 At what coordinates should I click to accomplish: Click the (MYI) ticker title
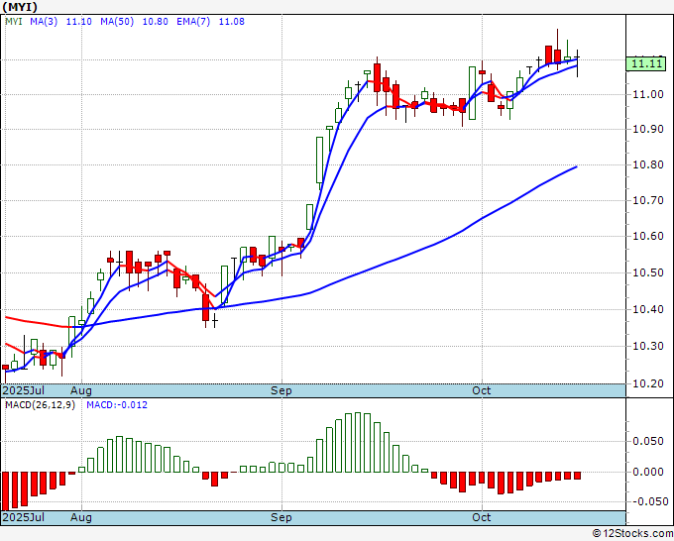20,7
